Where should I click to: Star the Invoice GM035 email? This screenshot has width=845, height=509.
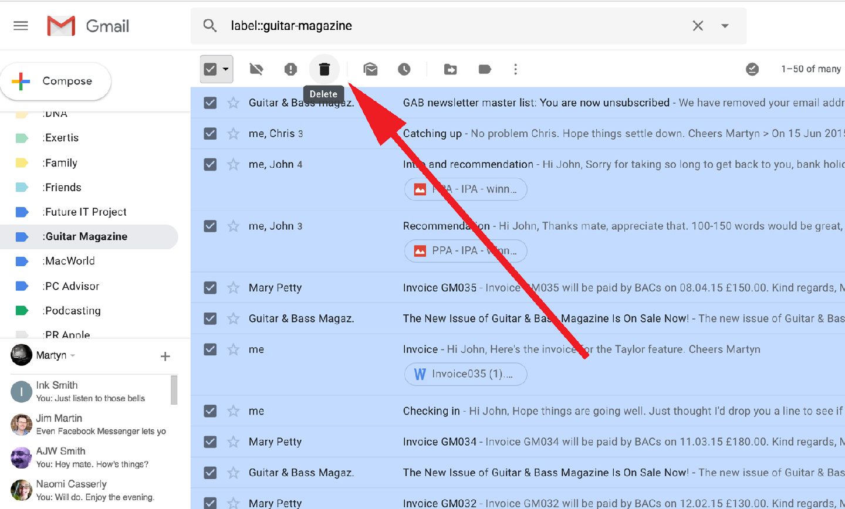(234, 287)
